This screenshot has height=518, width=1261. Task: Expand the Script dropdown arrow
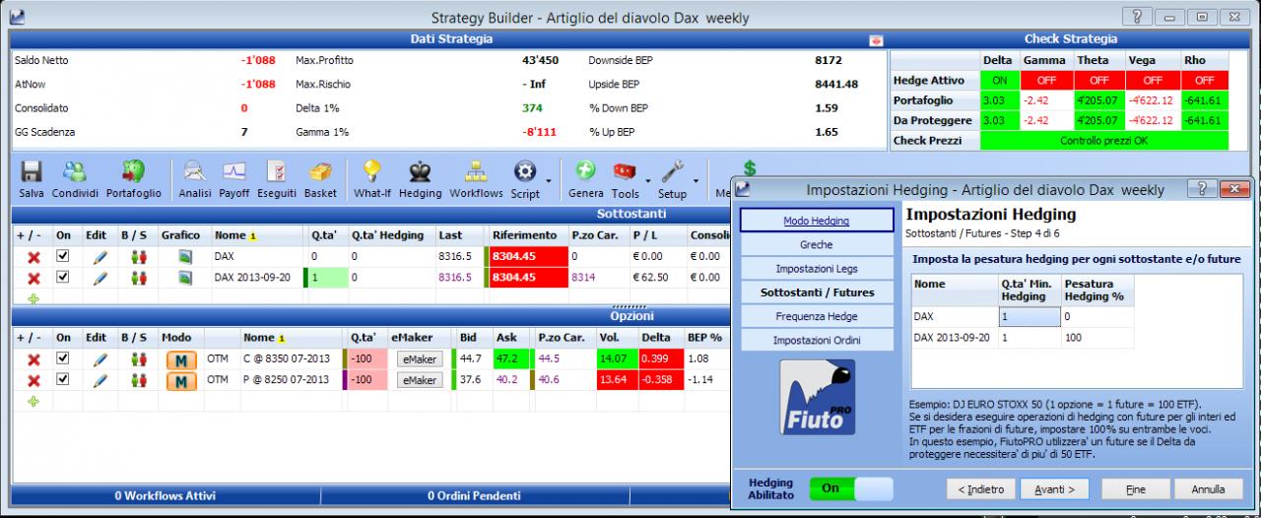point(549,181)
